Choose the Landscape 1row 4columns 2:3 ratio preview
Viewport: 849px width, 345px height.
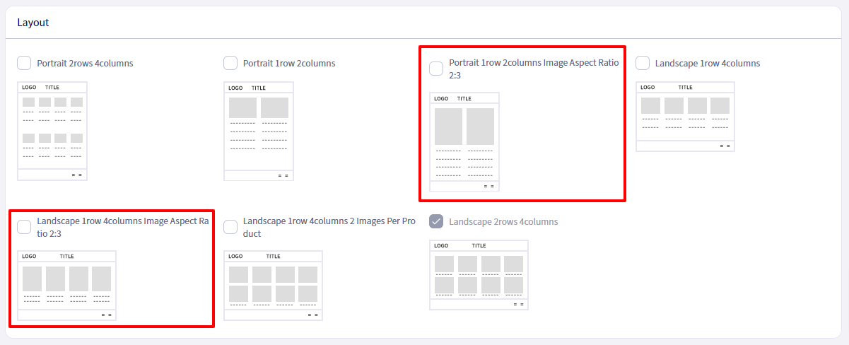click(66, 286)
